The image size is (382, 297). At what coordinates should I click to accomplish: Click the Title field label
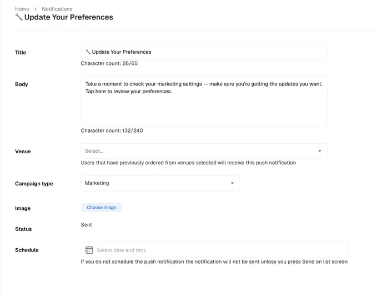pos(21,52)
